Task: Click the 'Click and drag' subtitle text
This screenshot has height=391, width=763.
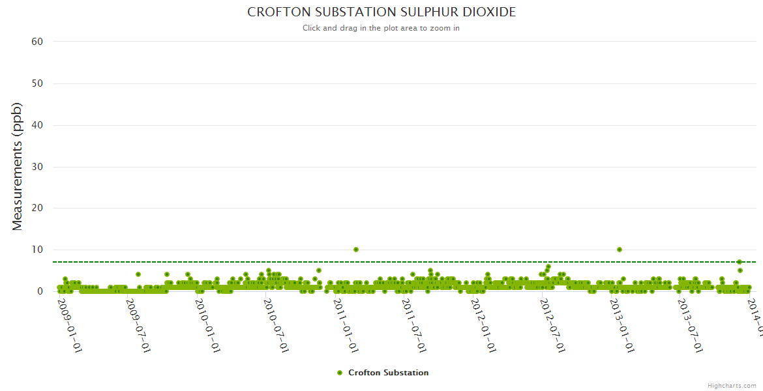Action: point(381,28)
